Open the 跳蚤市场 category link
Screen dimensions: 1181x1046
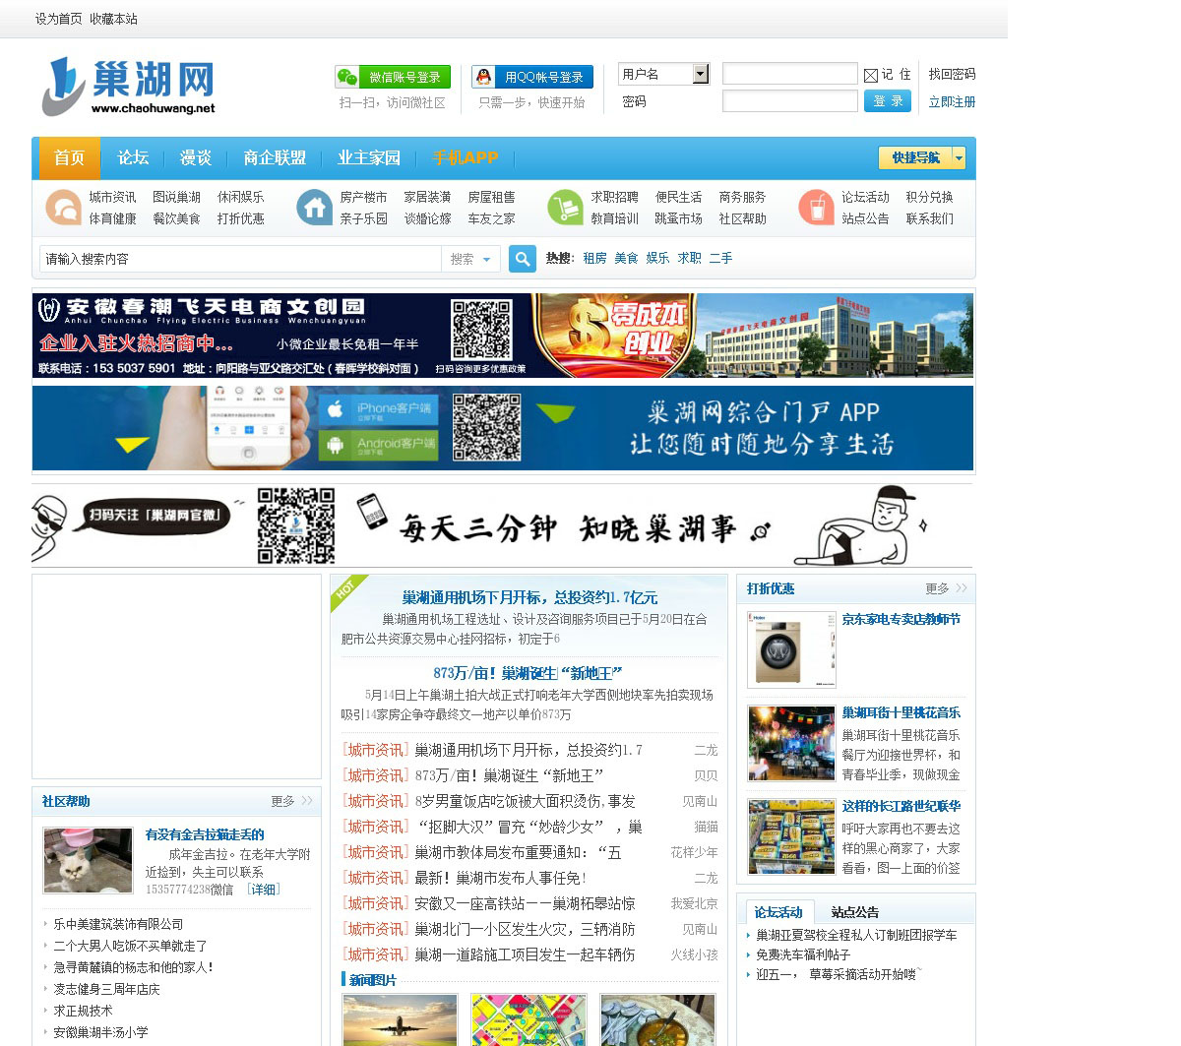pyautogui.click(x=678, y=218)
